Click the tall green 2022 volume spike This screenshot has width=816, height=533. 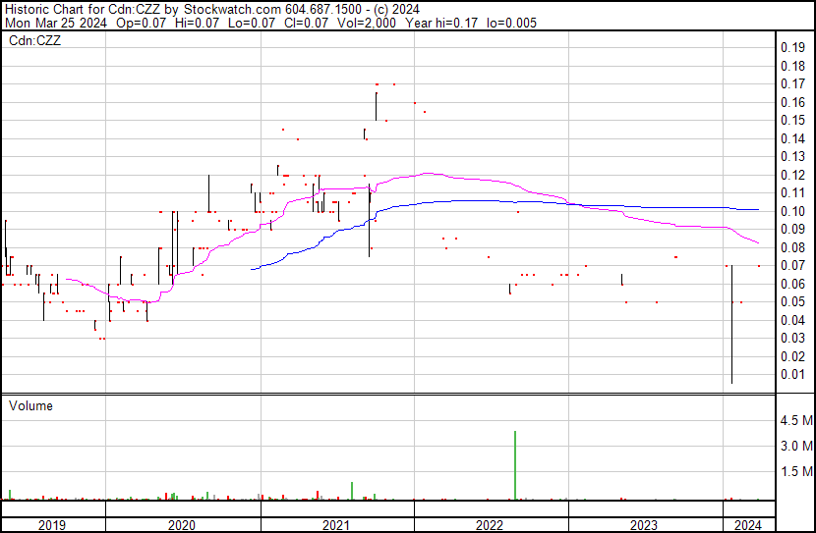tap(514, 465)
